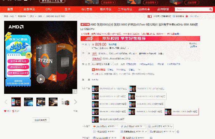Viewport: 215px width, 139px height.
Task: Go to the 首页 nav tab
Action: point(10,9)
